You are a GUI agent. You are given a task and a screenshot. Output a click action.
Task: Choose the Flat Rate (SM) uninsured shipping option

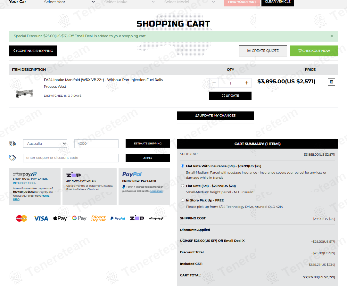pyautogui.click(x=183, y=186)
